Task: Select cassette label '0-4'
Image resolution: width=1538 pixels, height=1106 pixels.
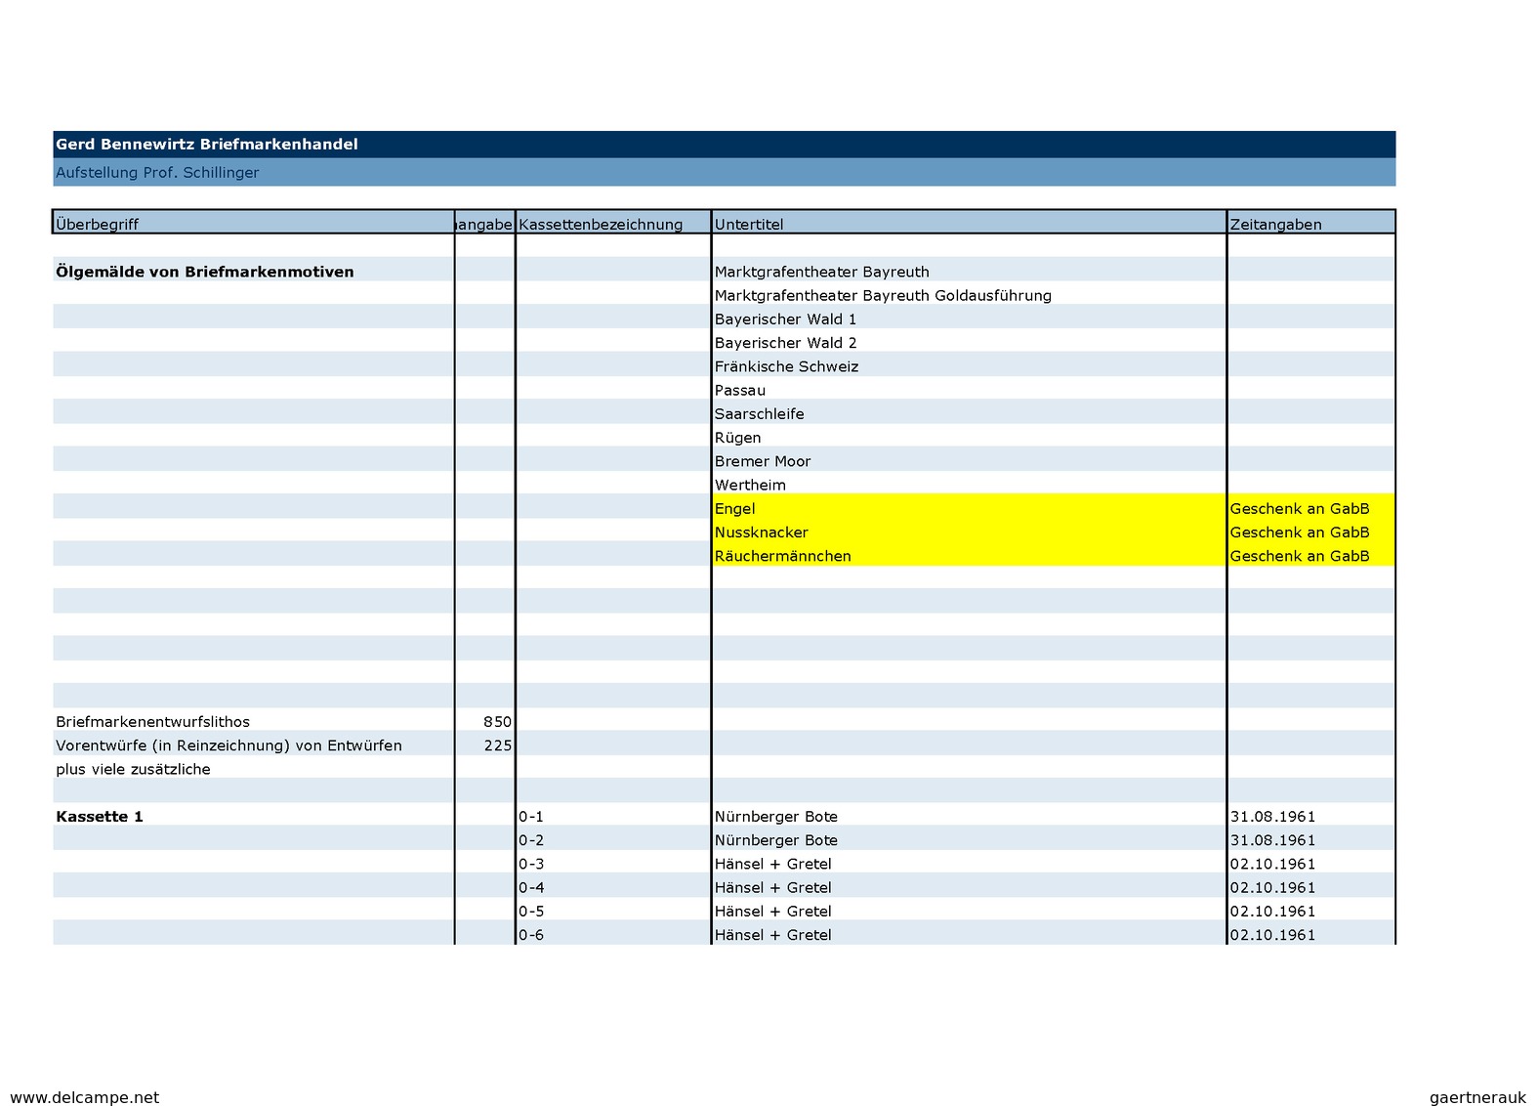Action: coord(531,888)
